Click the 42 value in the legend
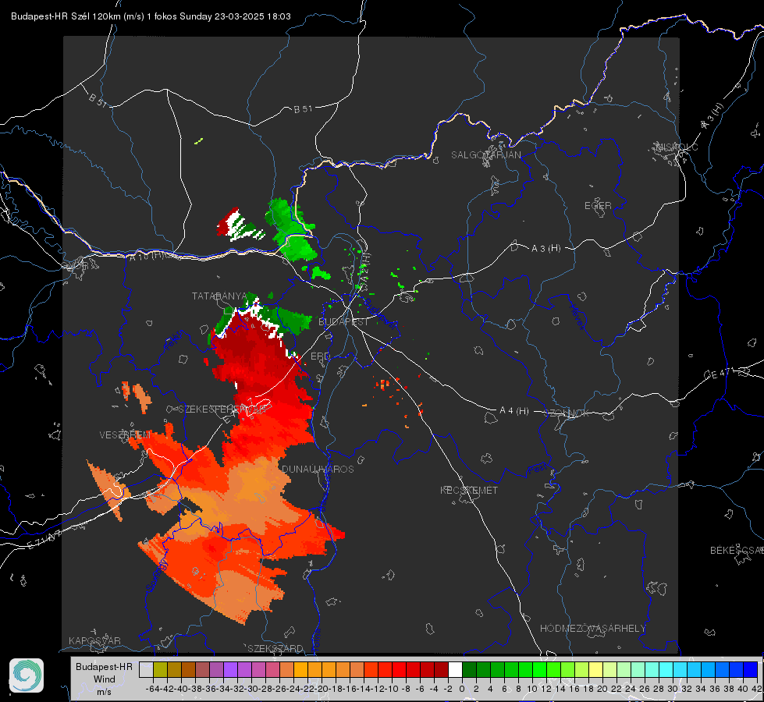 point(757,689)
